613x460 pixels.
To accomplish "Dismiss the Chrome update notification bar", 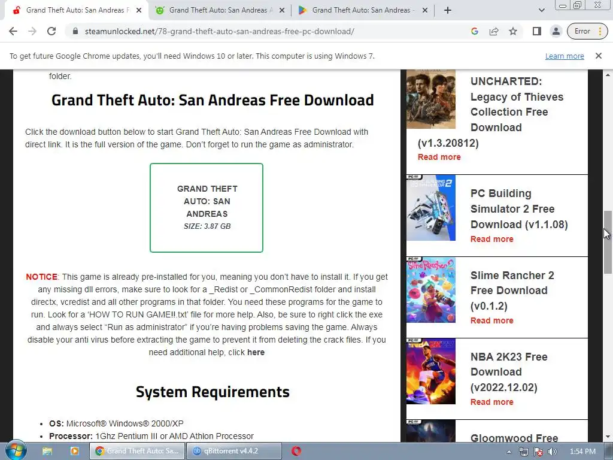I will click(598, 56).
